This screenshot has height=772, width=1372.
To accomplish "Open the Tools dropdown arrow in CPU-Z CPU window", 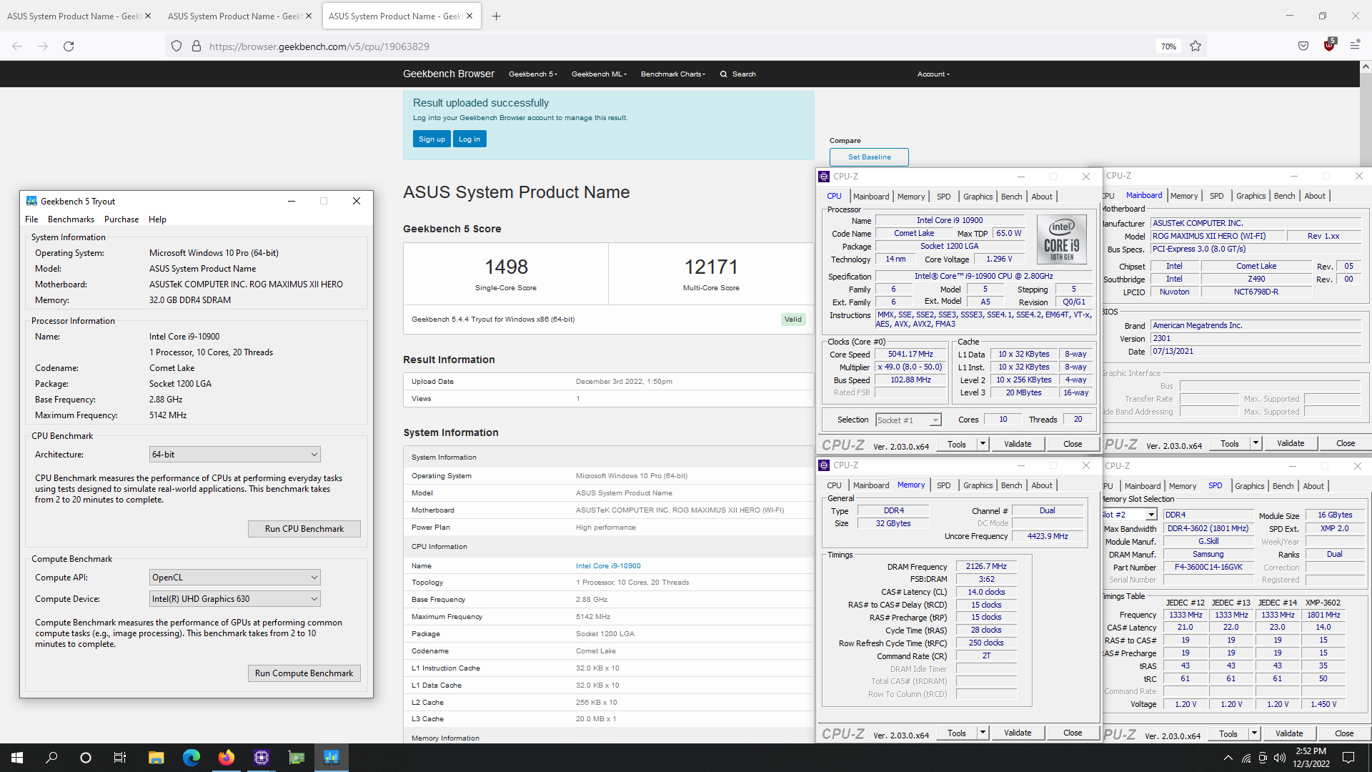I will click(x=983, y=444).
